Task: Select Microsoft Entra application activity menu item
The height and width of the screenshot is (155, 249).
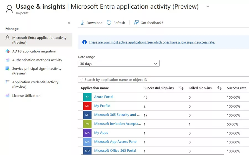Action: (36, 40)
